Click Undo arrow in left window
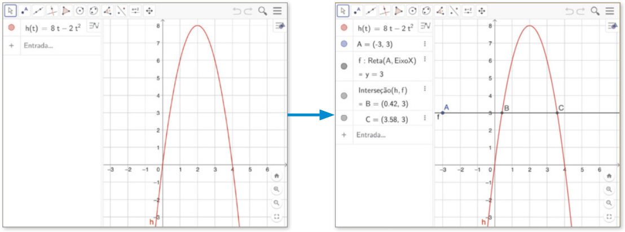 [237, 11]
